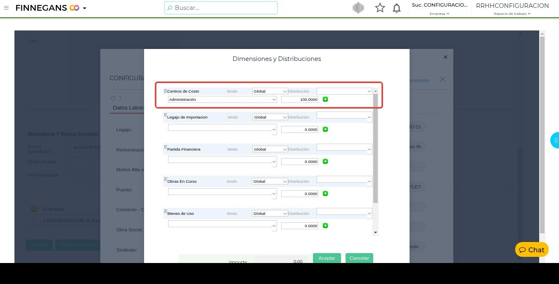Click the page vertical scrollbar
Viewport: 559px width, 284px height.
[542, 136]
